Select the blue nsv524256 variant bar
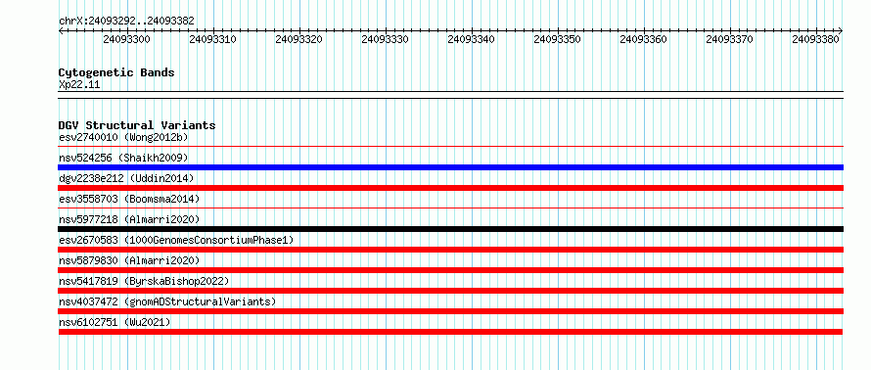 [x=451, y=167]
